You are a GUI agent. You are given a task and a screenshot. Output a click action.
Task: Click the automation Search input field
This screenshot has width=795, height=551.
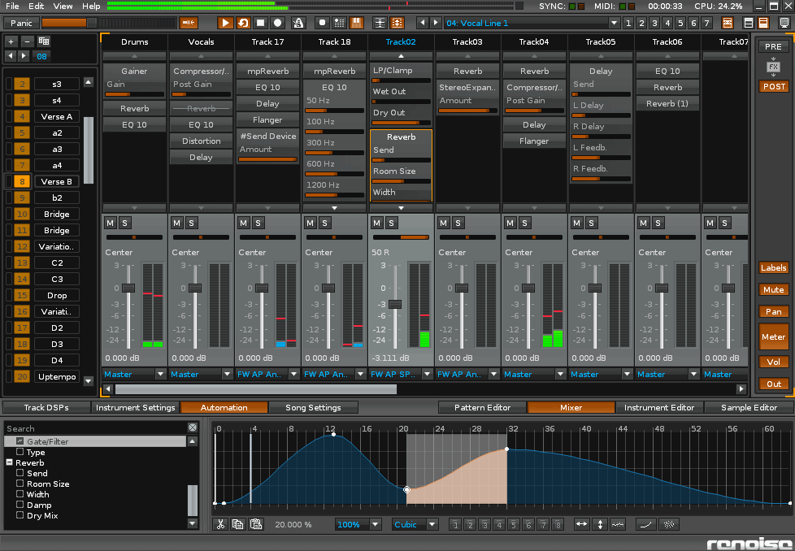click(96, 428)
